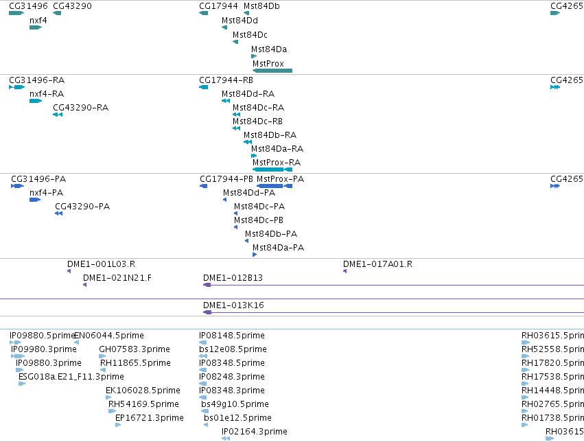Open the DME1-012B13 BAC clone
This screenshot has width=584, height=442.
tap(393, 285)
